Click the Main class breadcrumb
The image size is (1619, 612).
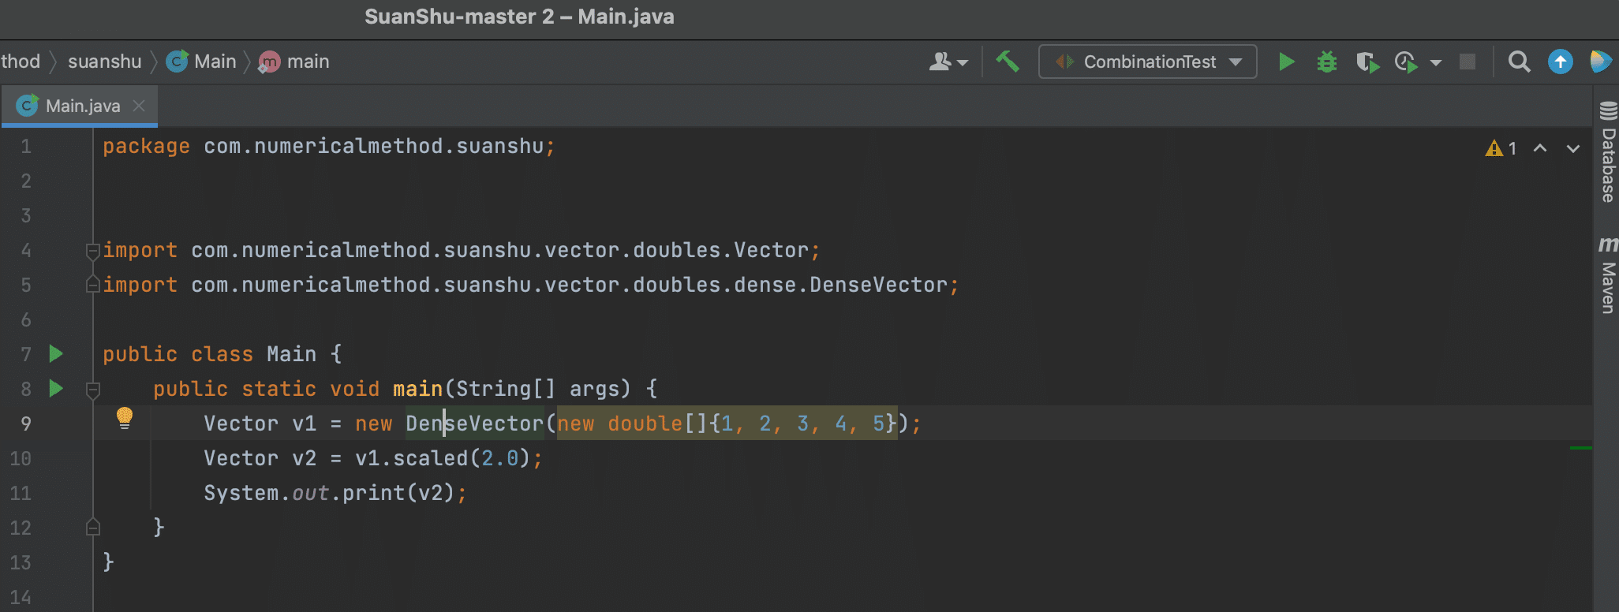(201, 62)
